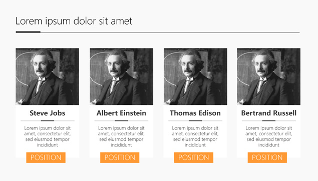Click the POSITION button under Steve Jobs

tap(46, 157)
